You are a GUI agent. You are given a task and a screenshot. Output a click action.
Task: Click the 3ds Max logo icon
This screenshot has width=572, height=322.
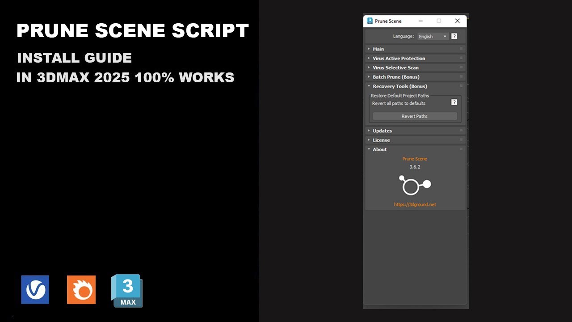tap(127, 291)
